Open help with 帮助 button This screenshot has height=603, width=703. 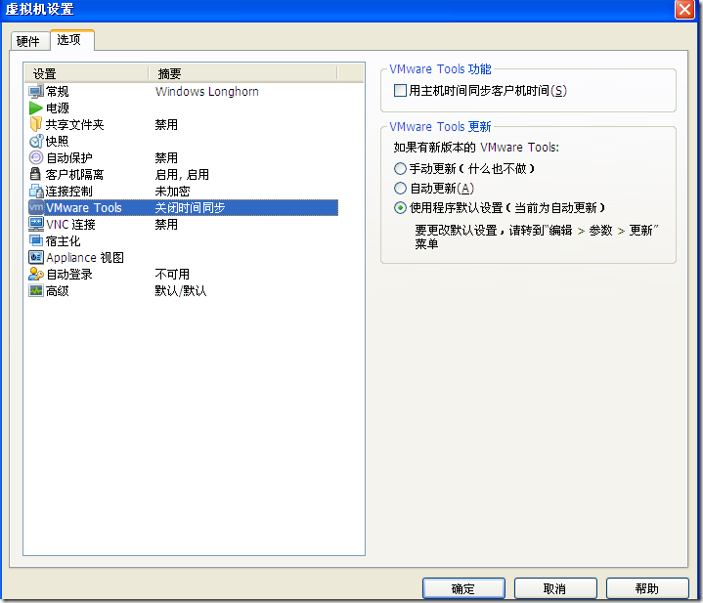pyautogui.click(x=647, y=588)
